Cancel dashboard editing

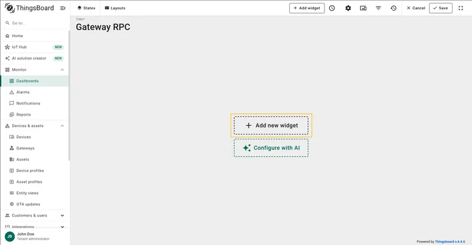tap(416, 8)
